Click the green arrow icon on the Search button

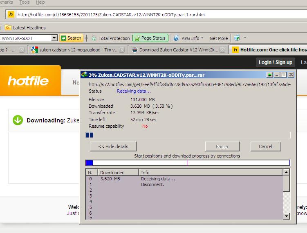(x=63, y=38)
